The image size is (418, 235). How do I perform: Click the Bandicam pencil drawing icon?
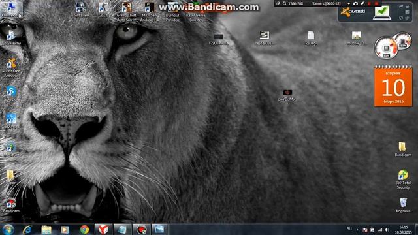coord(362,3)
